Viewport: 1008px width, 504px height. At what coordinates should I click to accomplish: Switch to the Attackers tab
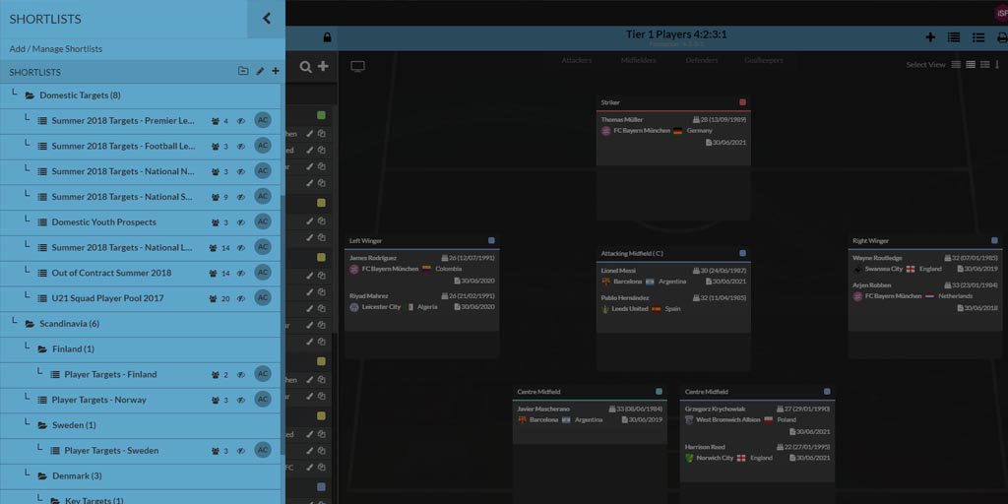(x=577, y=60)
